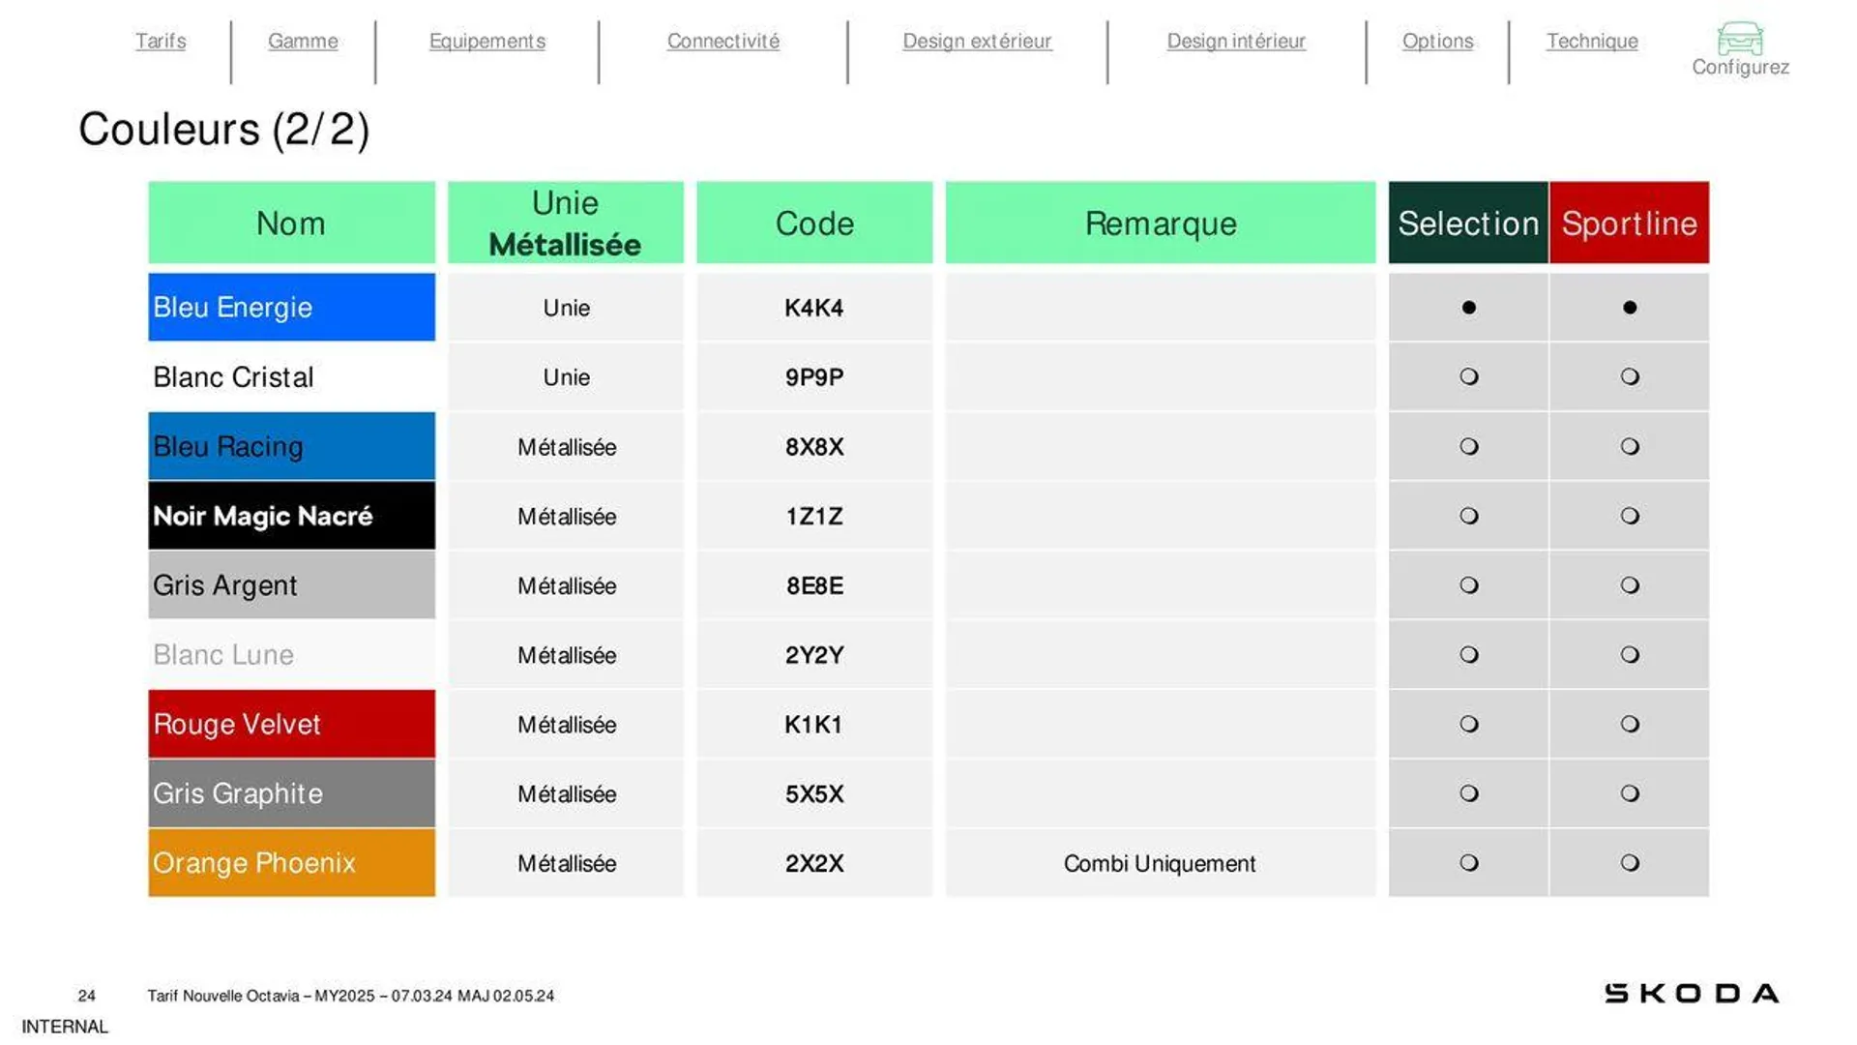Select Sportline circle for Gris Graphite
The image size is (1857, 1045).
tap(1630, 793)
